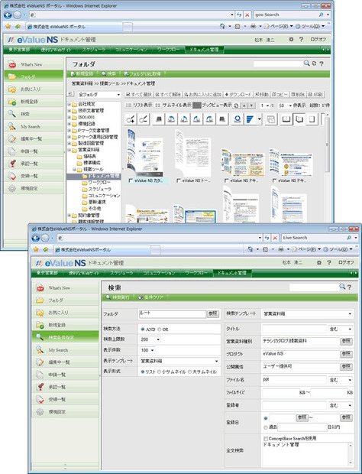
Task: Select ワークフロー folder in the tree
Action: point(99,183)
